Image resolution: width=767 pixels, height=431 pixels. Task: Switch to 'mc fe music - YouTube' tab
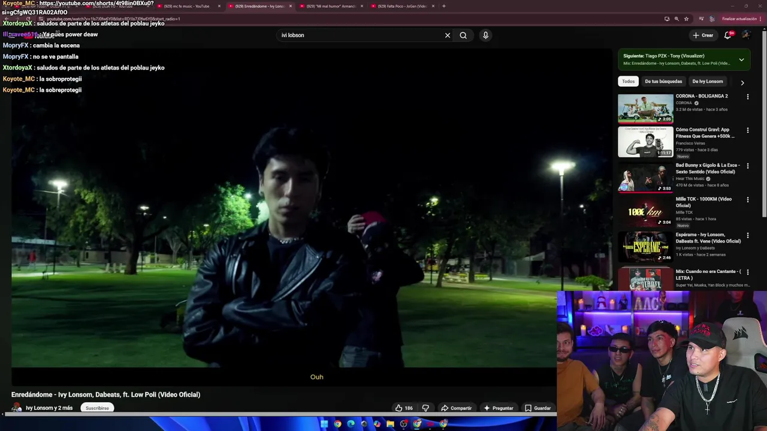pyautogui.click(x=186, y=6)
